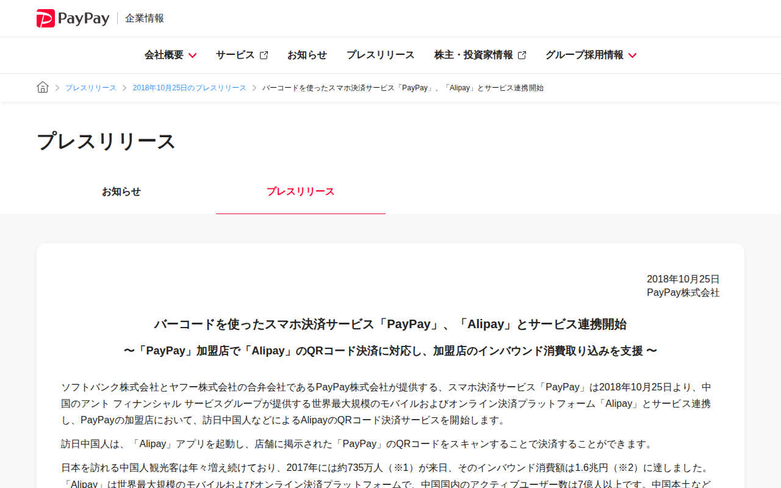Open the サービス navigation item
This screenshot has width=781, height=488.
[x=235, y=55]
